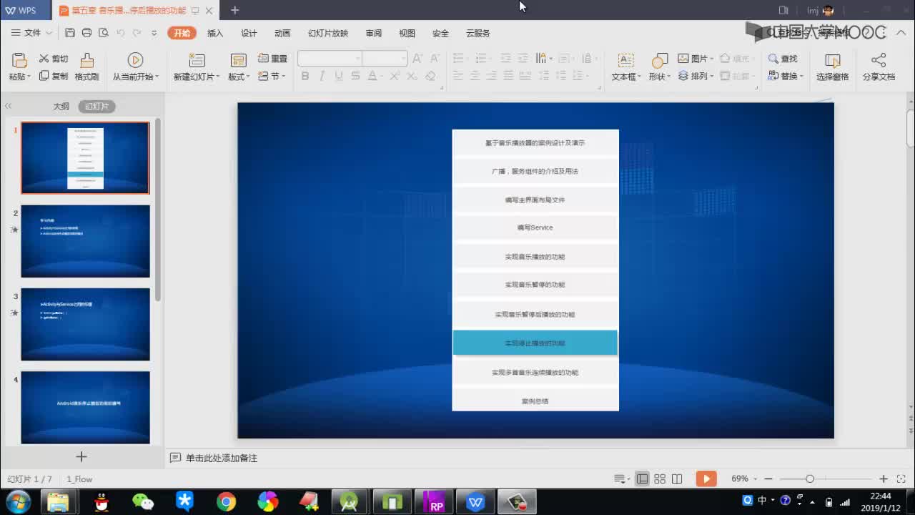Switch to Reading view in status bar
Viewport: 915px width, 515px height.
677,479
